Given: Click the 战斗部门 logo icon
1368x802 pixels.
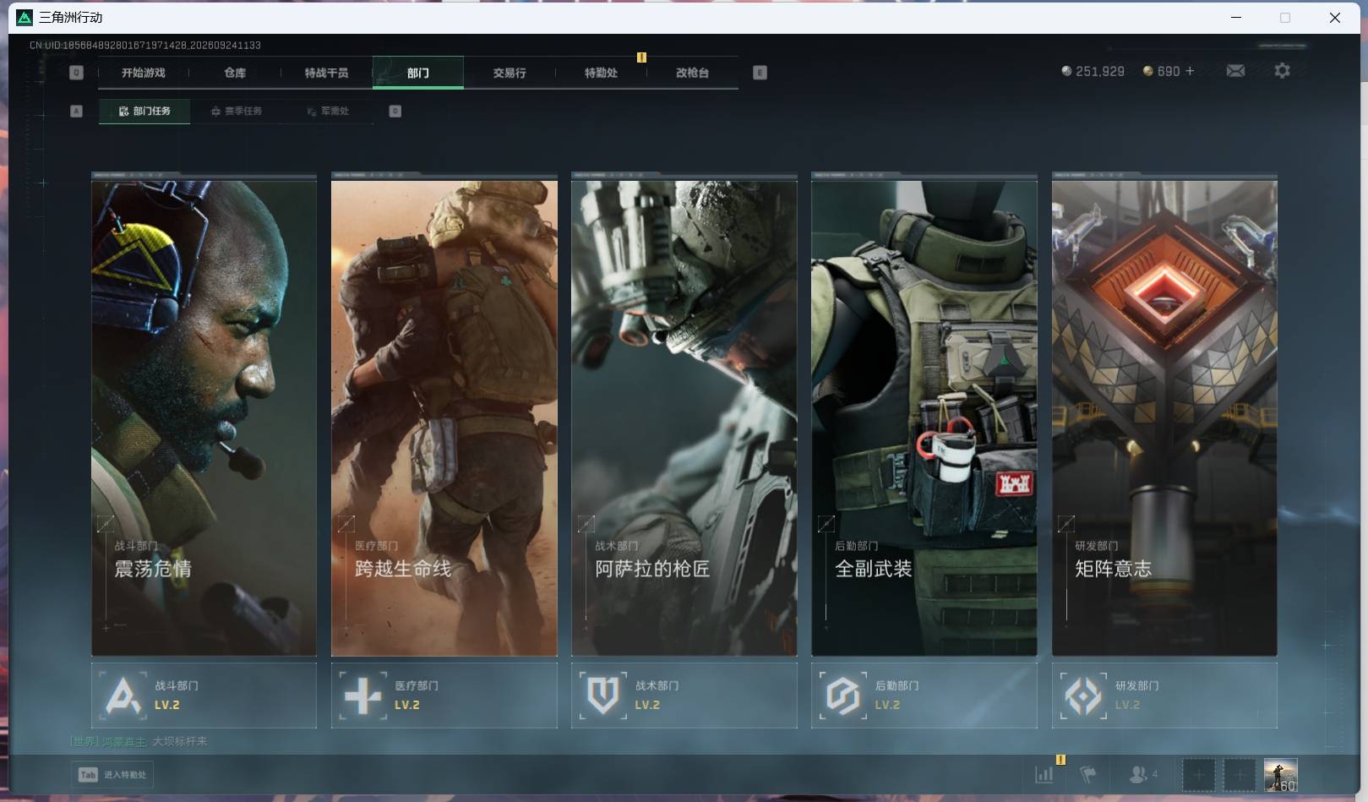Looking at the screenshot, I should 123,696.
